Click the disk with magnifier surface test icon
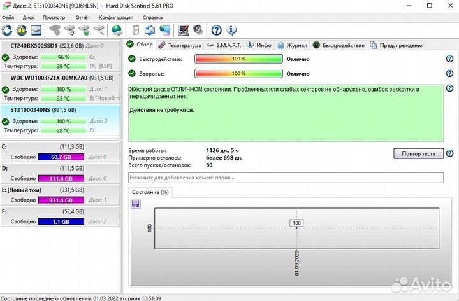Image resolution: width=459 pixels, height=301 pixels. pyautogui.click(x=99, y=30)
